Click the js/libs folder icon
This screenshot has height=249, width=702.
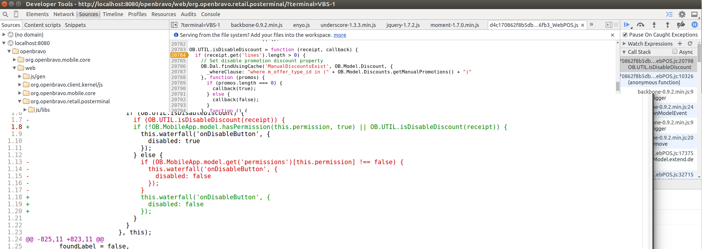click(x=32, y=110)
